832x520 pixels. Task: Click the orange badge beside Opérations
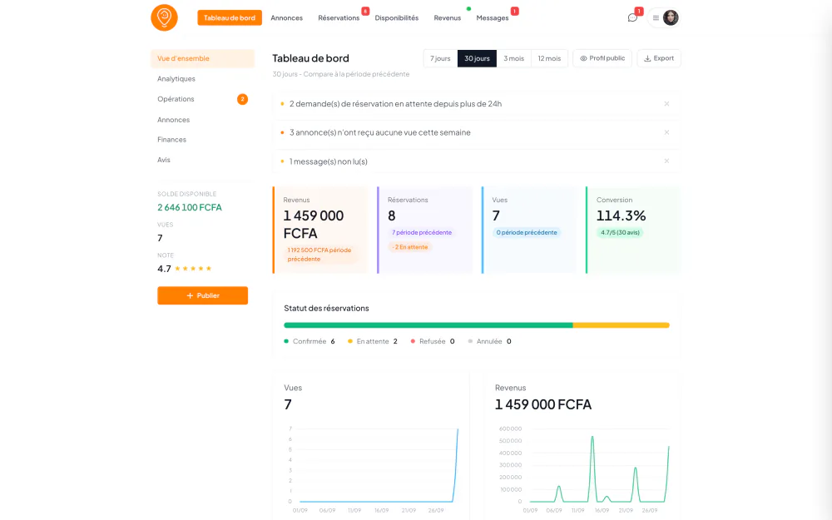[x=242, y=99]
